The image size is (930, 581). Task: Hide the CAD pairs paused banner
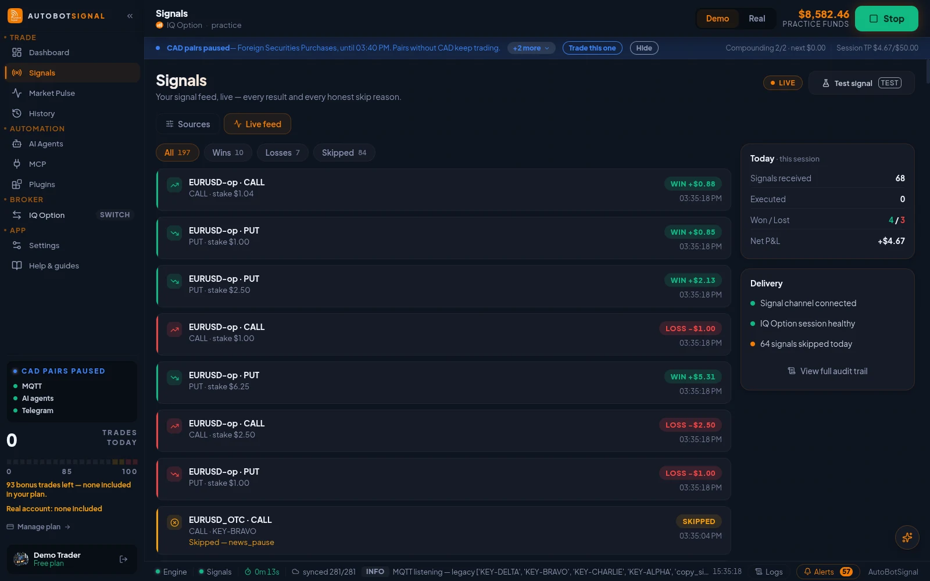(644, 48)
